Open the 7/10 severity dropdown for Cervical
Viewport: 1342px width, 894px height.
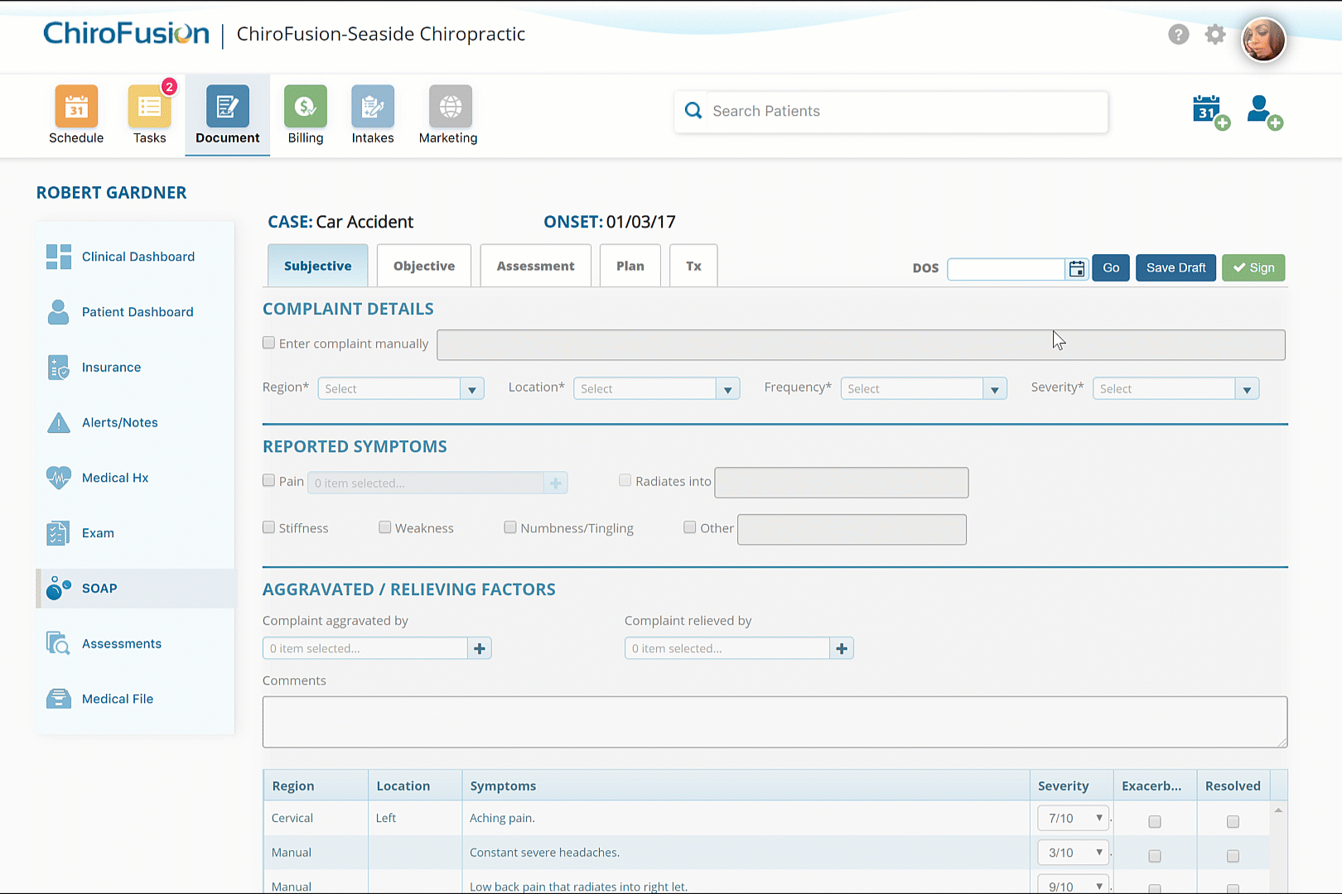[1074, 818]
